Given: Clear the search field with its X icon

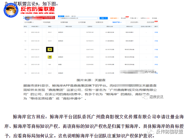Looking at the screenshot, I should point(98,18).
